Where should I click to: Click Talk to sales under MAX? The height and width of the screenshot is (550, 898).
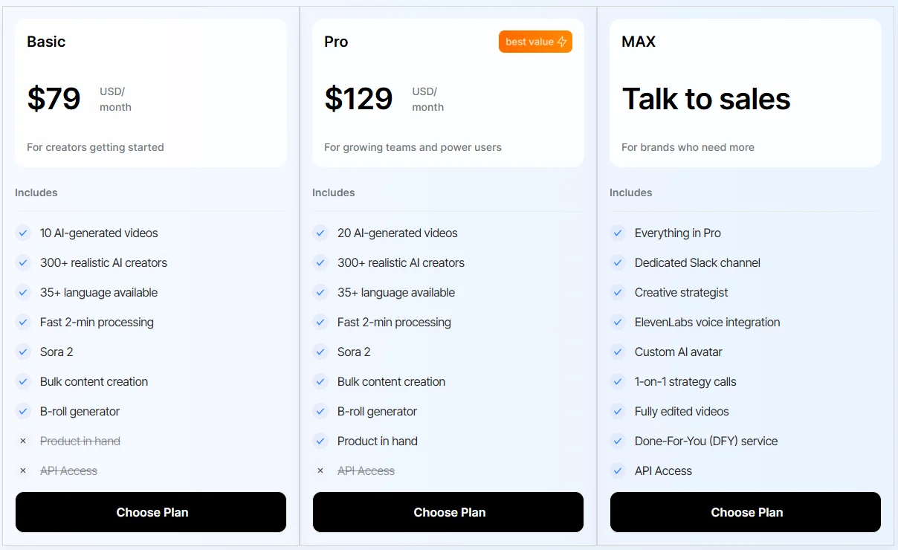[x=705, y=99]
